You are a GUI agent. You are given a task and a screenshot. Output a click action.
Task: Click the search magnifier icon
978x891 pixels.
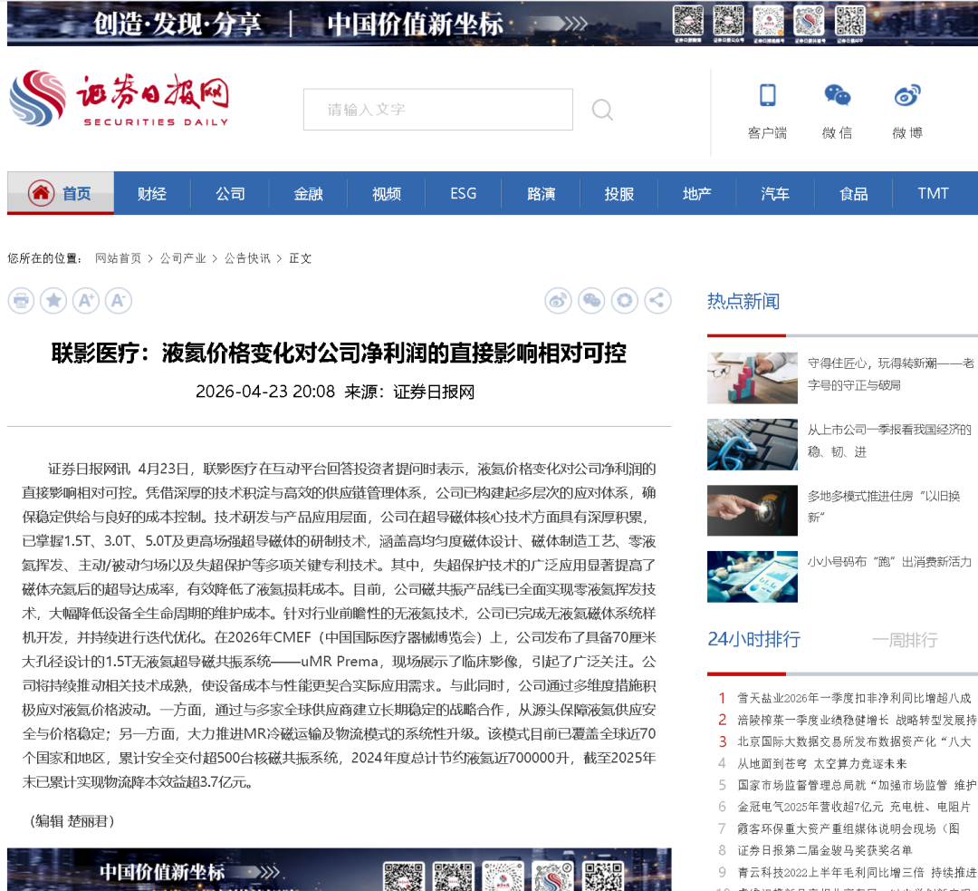point(602,110)
